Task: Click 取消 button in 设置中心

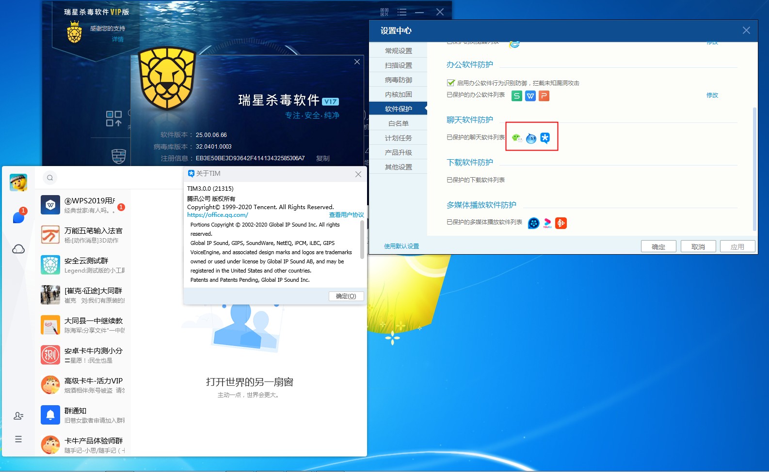Action: pos(698,246)
